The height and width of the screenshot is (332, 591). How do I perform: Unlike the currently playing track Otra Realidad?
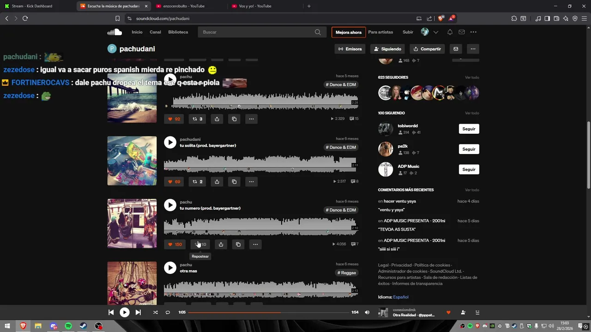448,312
